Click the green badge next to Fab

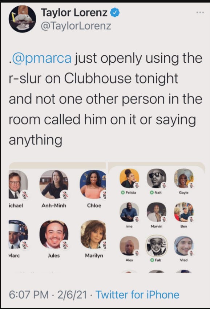point(152,260)
